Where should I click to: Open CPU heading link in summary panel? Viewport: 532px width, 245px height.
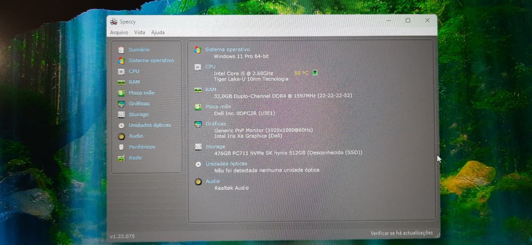(x=210, y=67)
